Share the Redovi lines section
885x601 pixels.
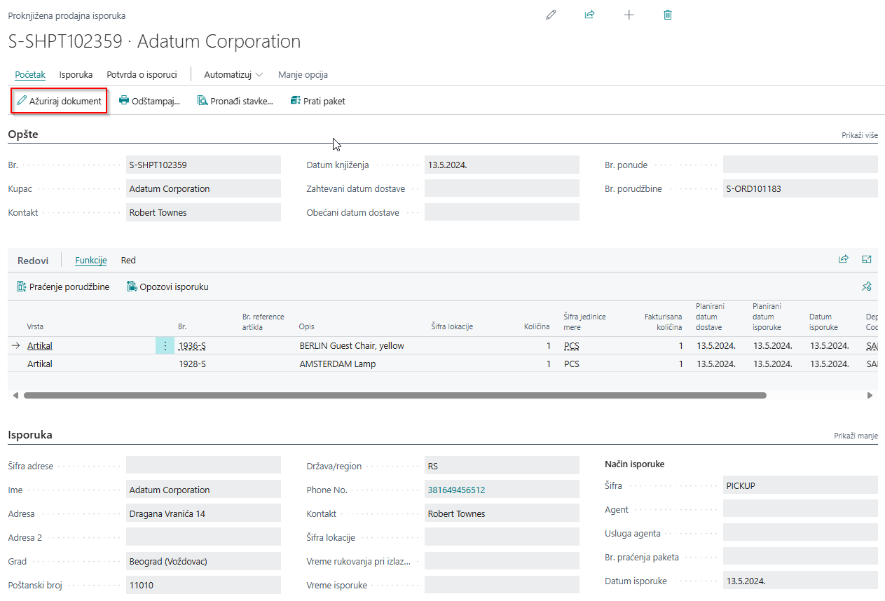(x=844, y=260)
